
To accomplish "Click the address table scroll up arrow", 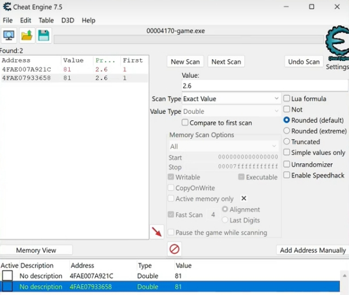I will (344, 276).
